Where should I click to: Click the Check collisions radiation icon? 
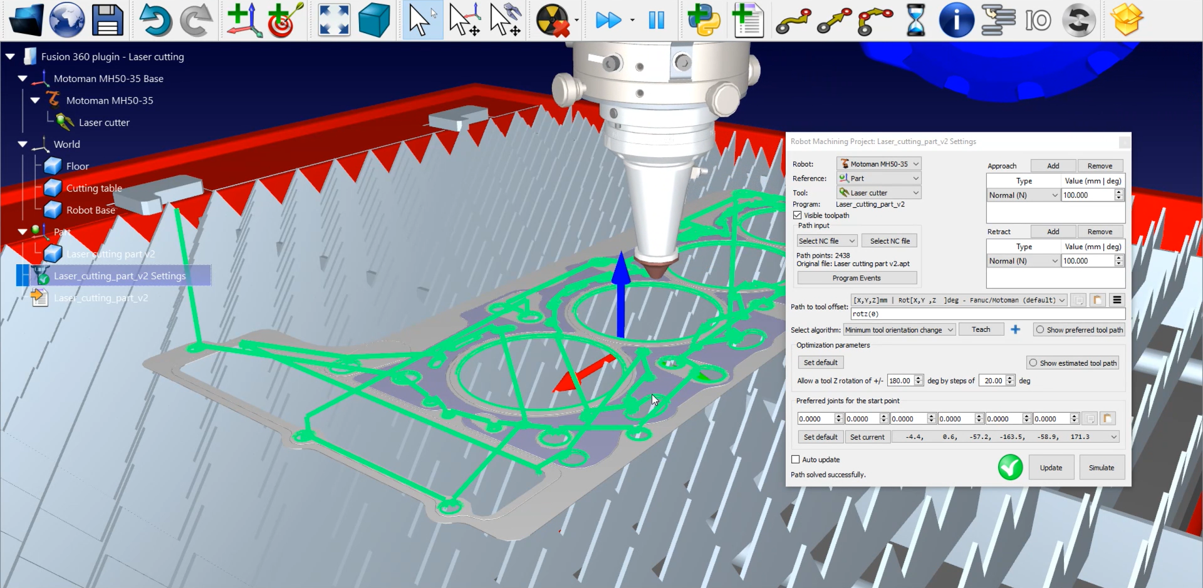point(553,20)
